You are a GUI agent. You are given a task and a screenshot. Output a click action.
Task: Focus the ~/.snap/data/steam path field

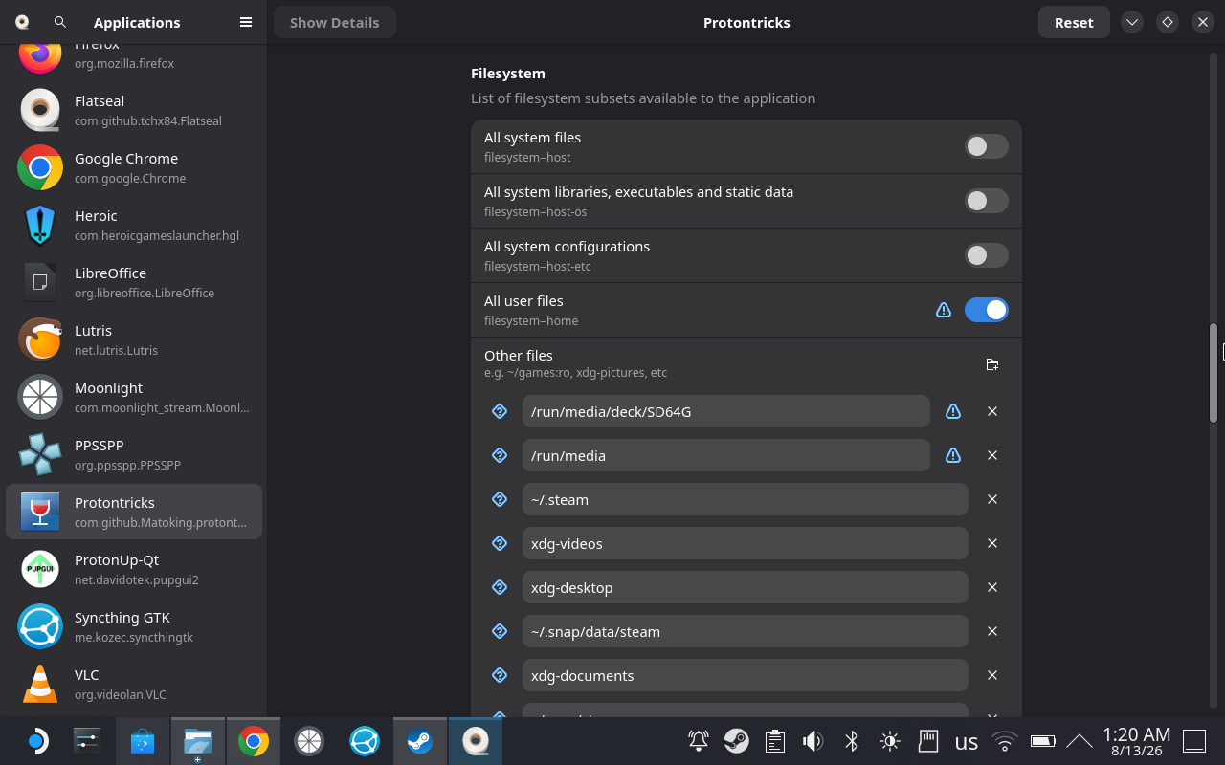coord(746,631)
